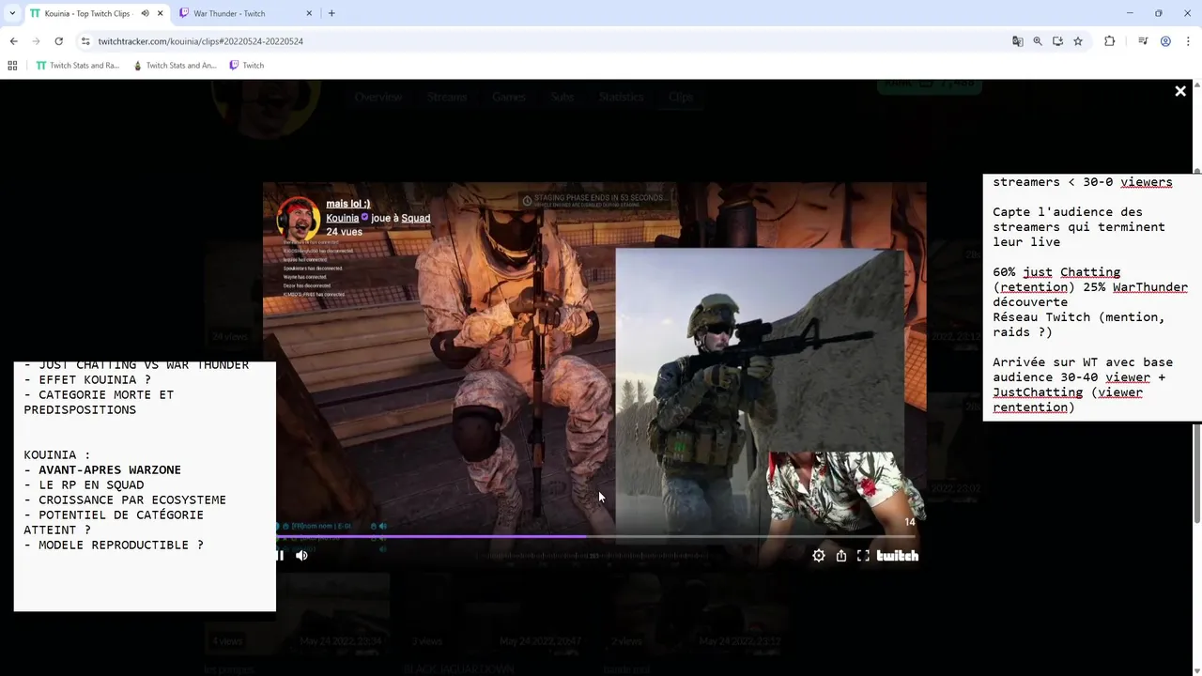The image size is (1202, 676).
Task: Open the browser extensions puzzle icon
Action: point(1109,41)
